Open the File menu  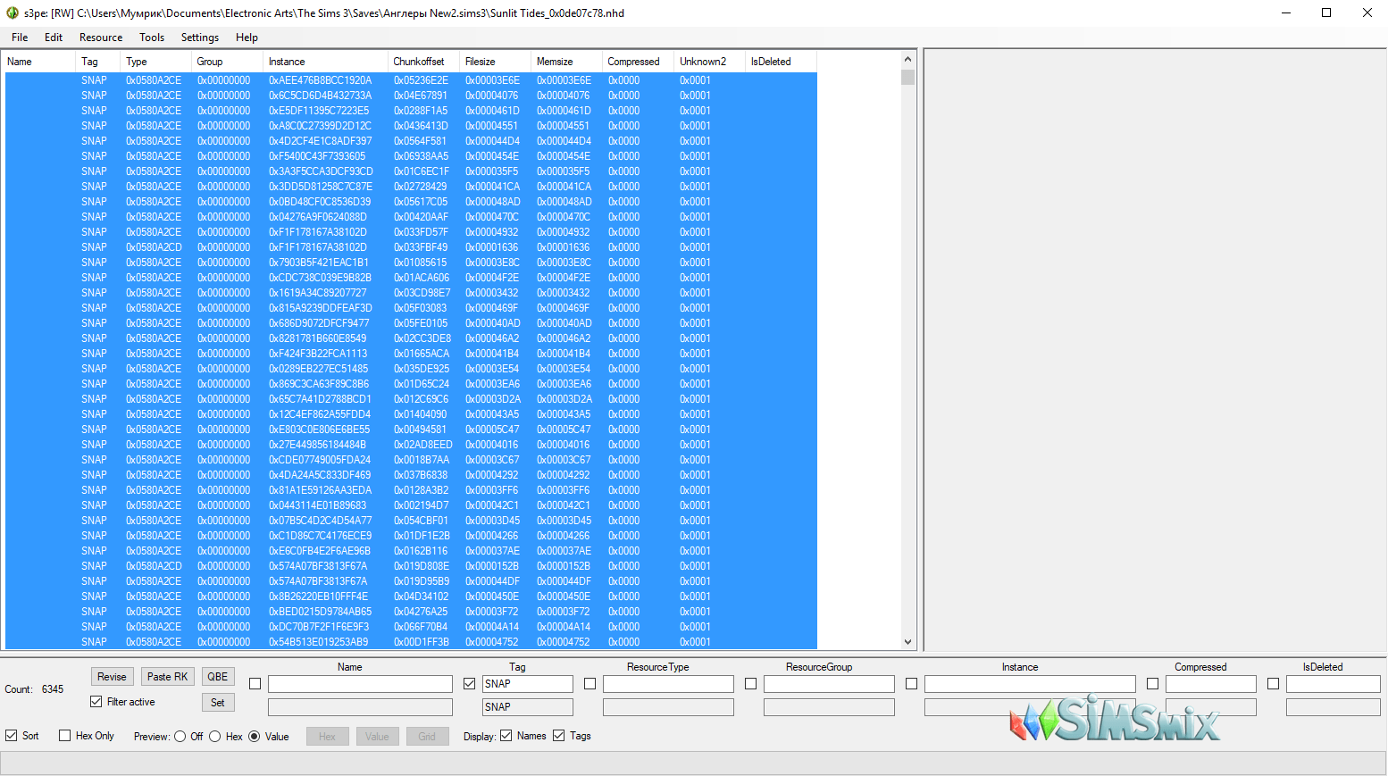click(20, 38)
